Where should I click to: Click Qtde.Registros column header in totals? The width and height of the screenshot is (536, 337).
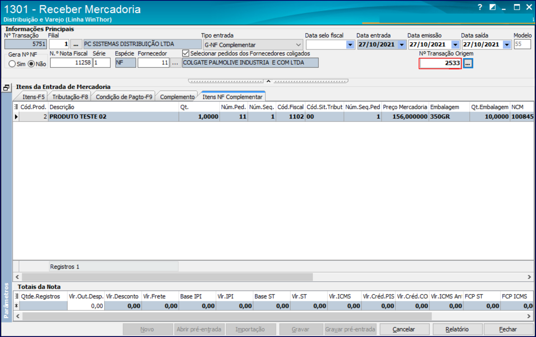click(x=44, y=296)
